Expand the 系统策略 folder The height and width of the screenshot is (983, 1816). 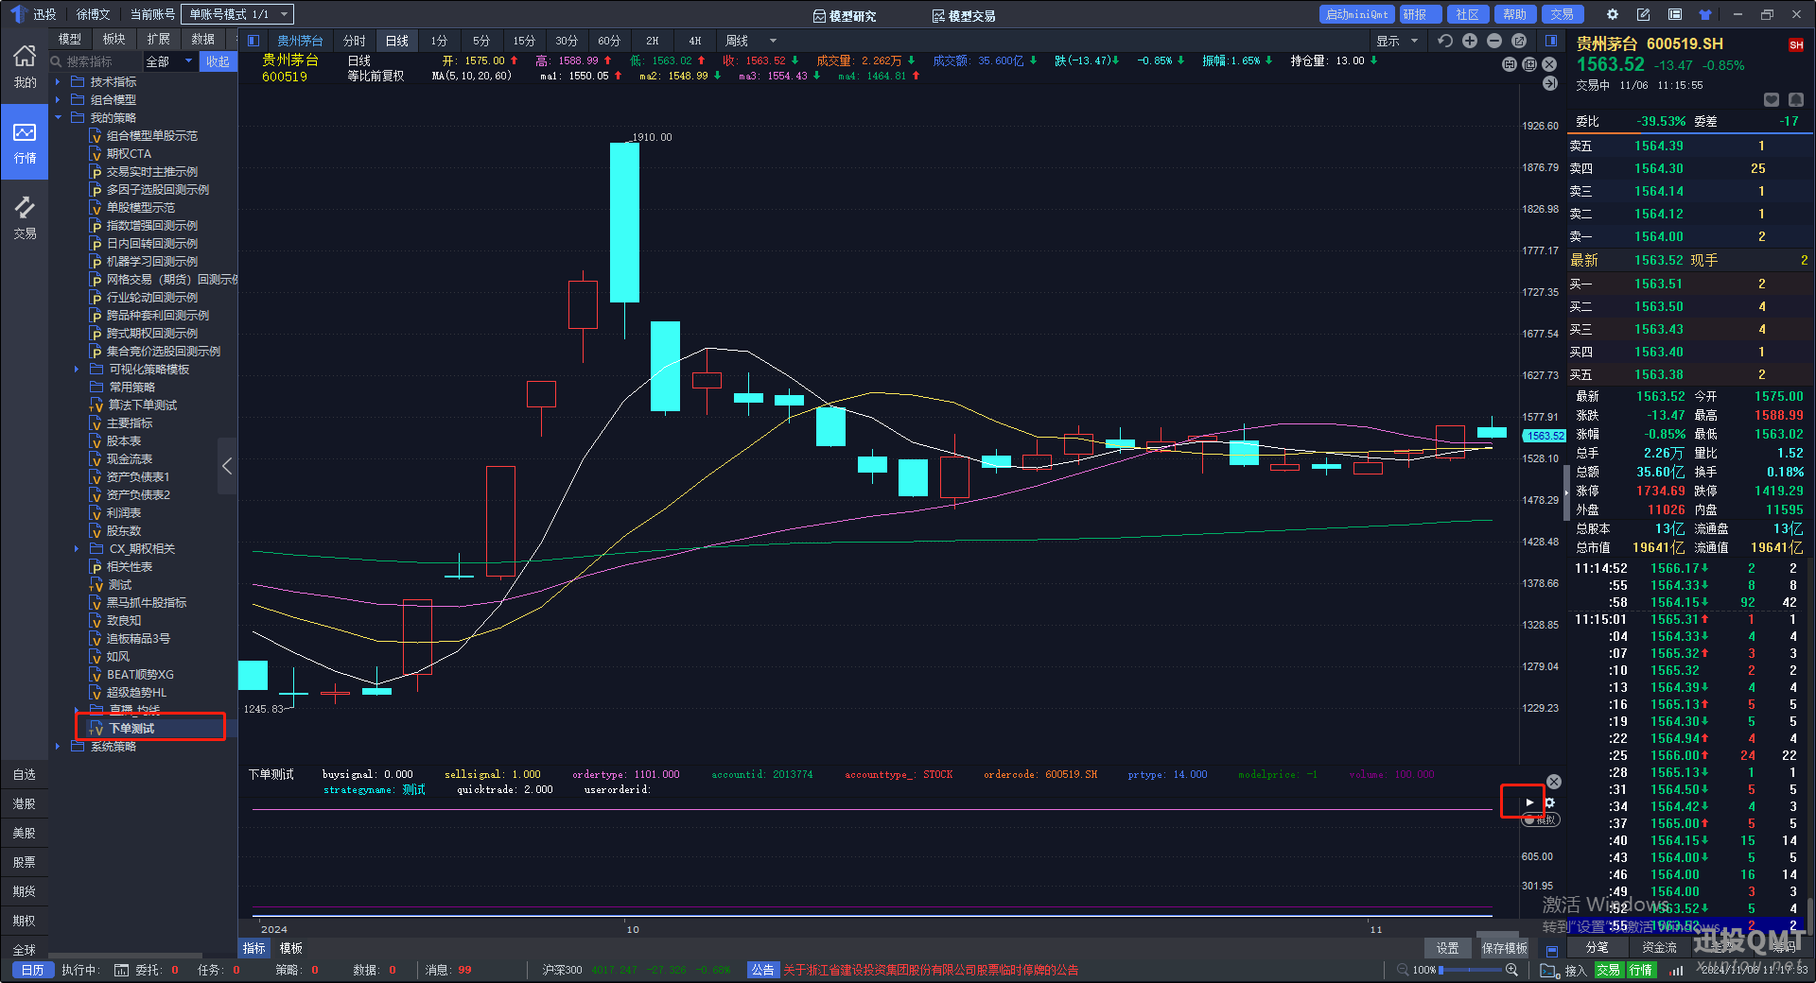click(x=58, y=747)
